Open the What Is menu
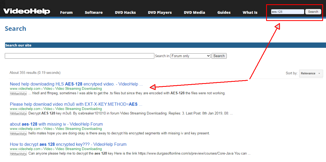The image size is (326, 162). [x=250, y=12]
